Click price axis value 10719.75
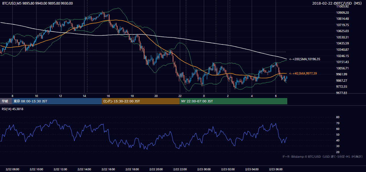 pyautogui.click(x=343, y=25)
